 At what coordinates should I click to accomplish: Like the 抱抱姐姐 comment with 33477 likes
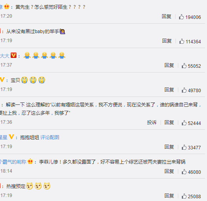tap(191, 147)
